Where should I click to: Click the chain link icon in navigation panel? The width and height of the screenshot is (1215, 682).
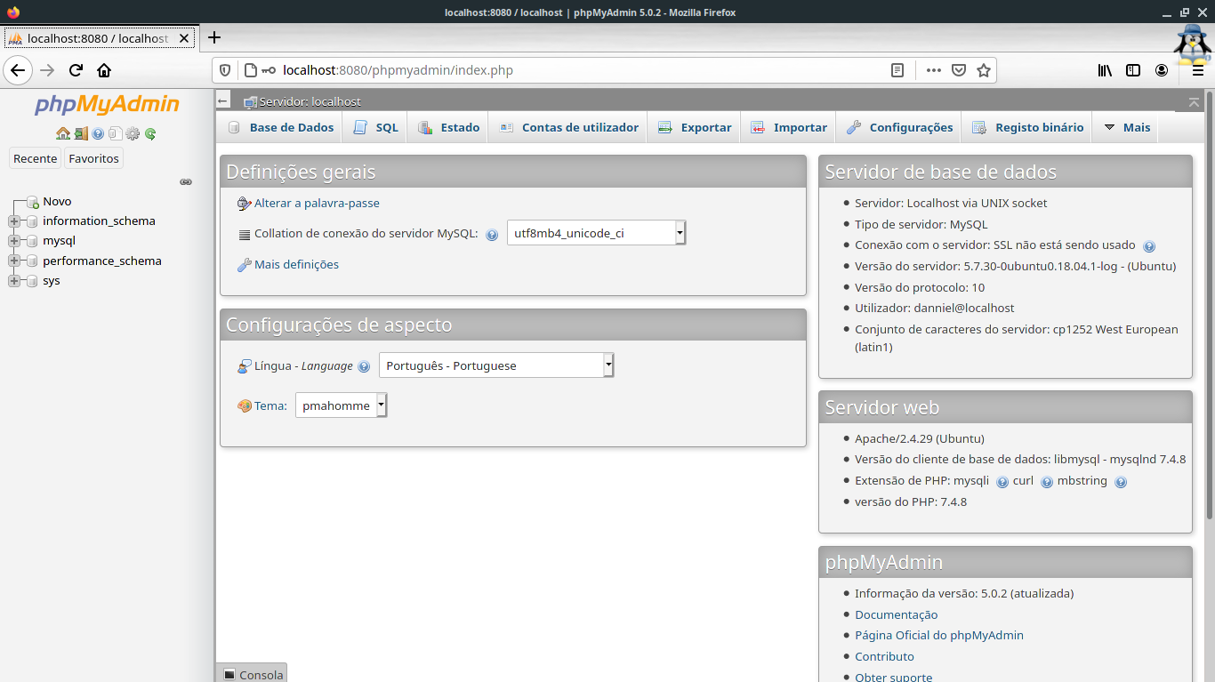tap(186, 181)
